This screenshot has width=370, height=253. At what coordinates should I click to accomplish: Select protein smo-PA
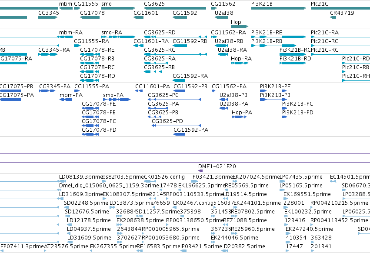pyautogui.click(x=117, y=100)
